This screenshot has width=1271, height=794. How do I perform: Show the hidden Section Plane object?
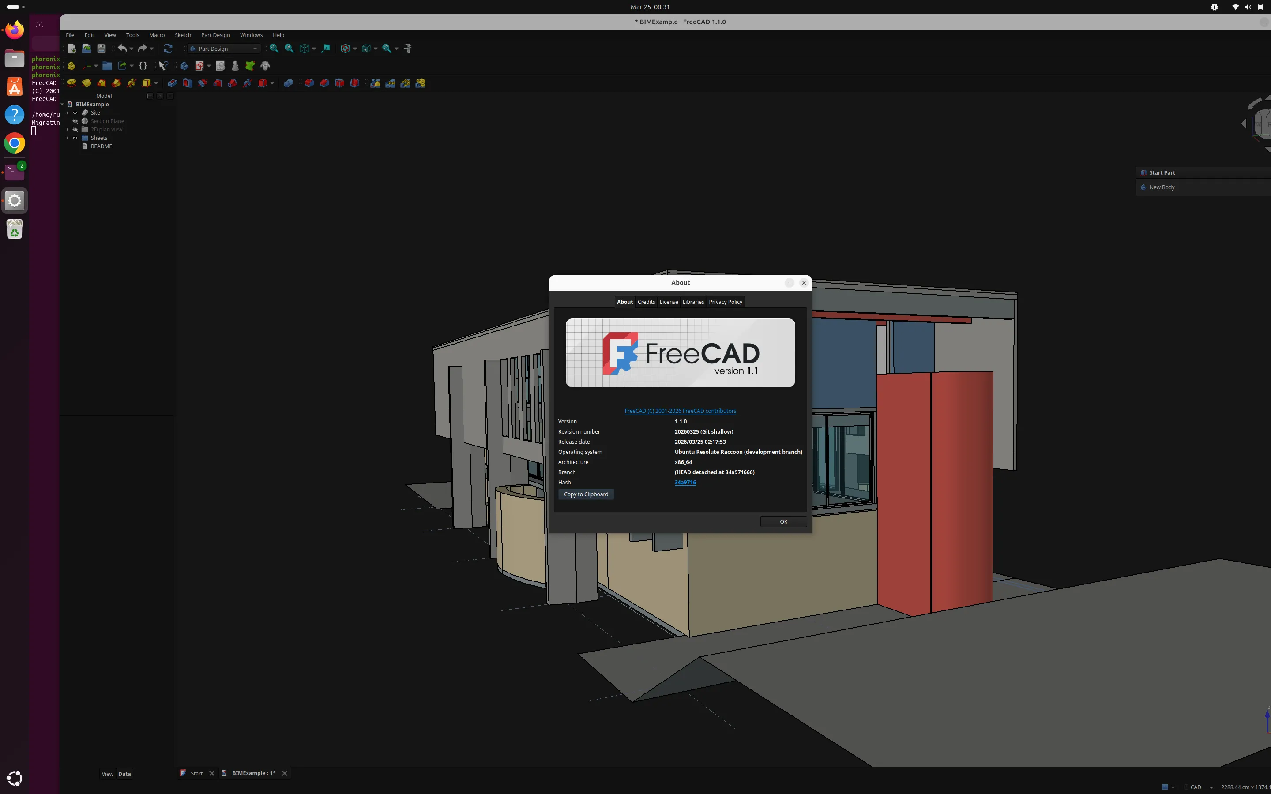pyautogui.click(x=75, y=121)
